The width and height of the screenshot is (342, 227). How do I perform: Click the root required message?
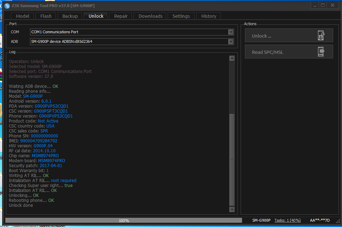(64, 181)
